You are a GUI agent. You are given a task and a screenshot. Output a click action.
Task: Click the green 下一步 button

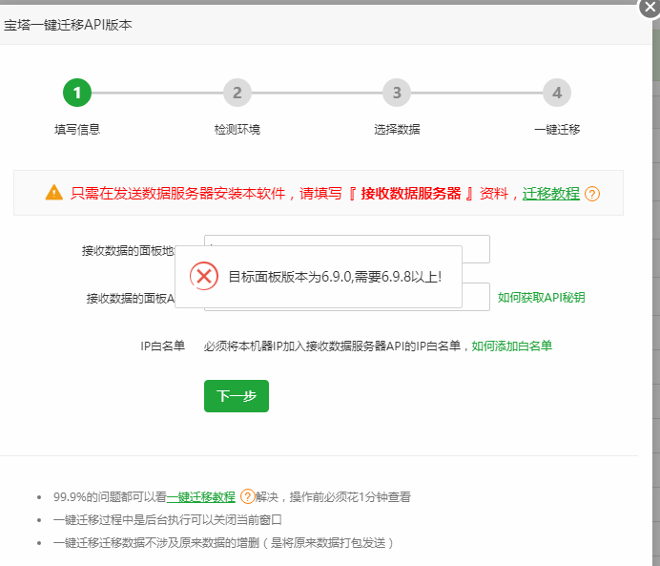(x=237, y=396)
